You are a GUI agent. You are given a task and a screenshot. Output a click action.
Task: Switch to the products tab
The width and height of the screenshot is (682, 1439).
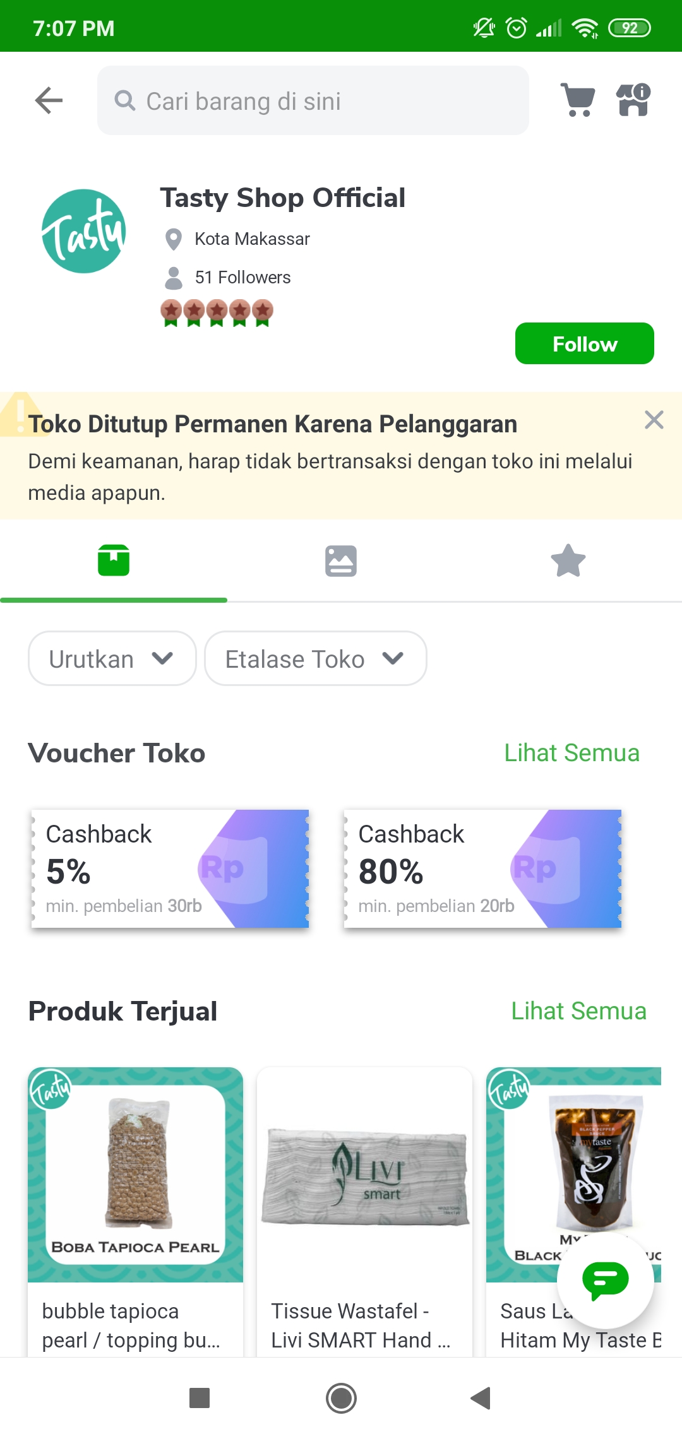point(114,560)
